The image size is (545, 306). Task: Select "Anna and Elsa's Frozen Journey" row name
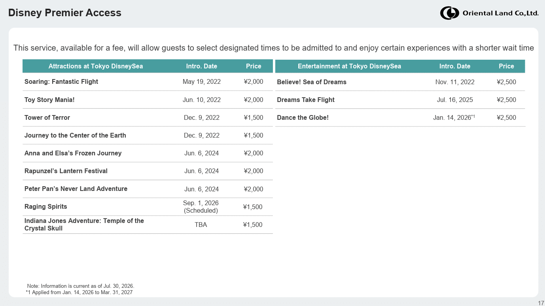click(x=73, y=153)
